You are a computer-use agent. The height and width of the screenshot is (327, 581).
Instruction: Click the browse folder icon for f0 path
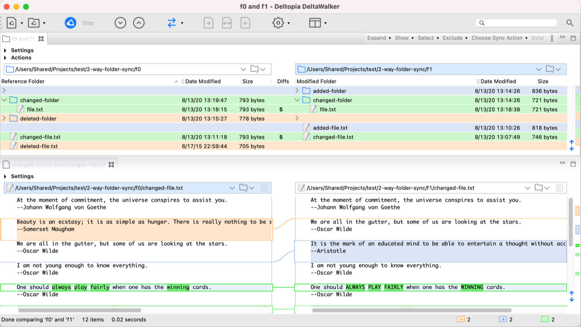255,69
